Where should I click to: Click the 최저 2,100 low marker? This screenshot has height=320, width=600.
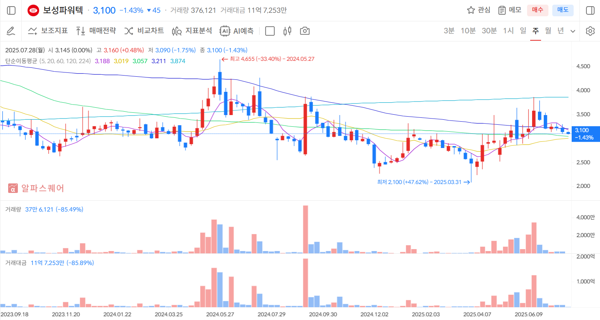pyautogui.click(x=424, y=182)
